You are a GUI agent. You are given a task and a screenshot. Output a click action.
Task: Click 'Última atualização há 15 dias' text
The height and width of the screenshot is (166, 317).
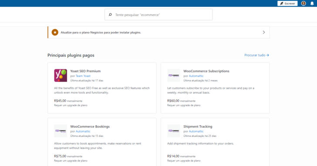pos(87,136)
